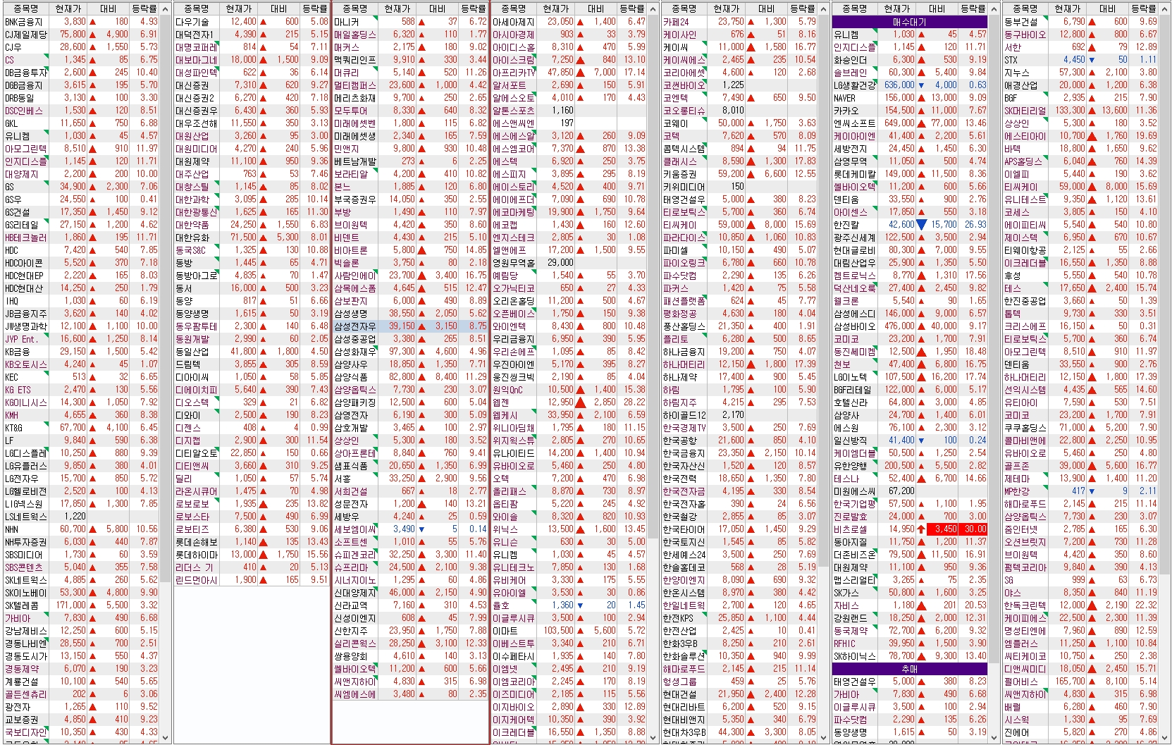Image resolution: width=1172 pixels, height=745 pixels.
Task: Click 종목명 column header above 동부건설
Action: (1025, 8)
